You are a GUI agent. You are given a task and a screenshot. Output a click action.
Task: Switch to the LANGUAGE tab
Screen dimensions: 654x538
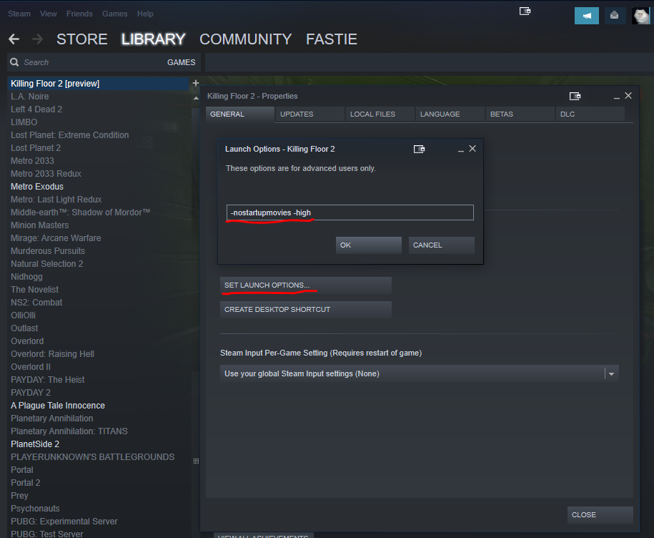tap(450, 114)
